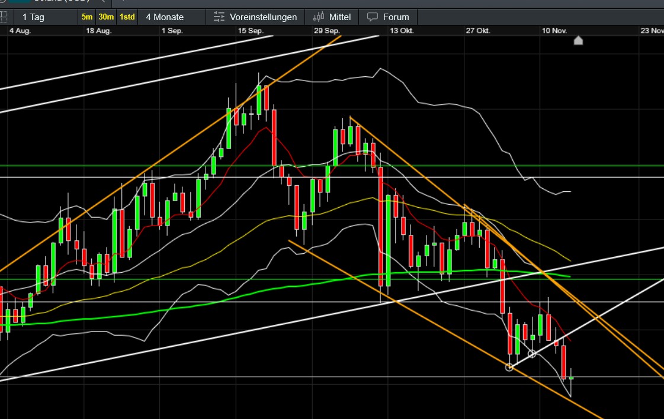The image size is (664, 419).
Task: Open Forum via the speech bubble icon
Action: 373,17
